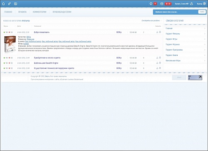208x151 pixels.
Task: Click last Ваш любимый актер link
Action: [x=83, y=41]
